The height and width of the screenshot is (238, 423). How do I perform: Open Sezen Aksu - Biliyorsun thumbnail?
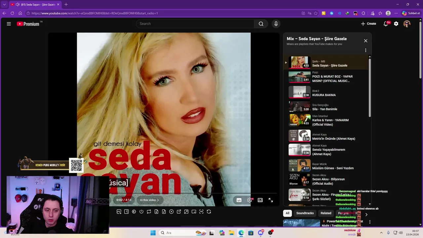coord(299,179)
